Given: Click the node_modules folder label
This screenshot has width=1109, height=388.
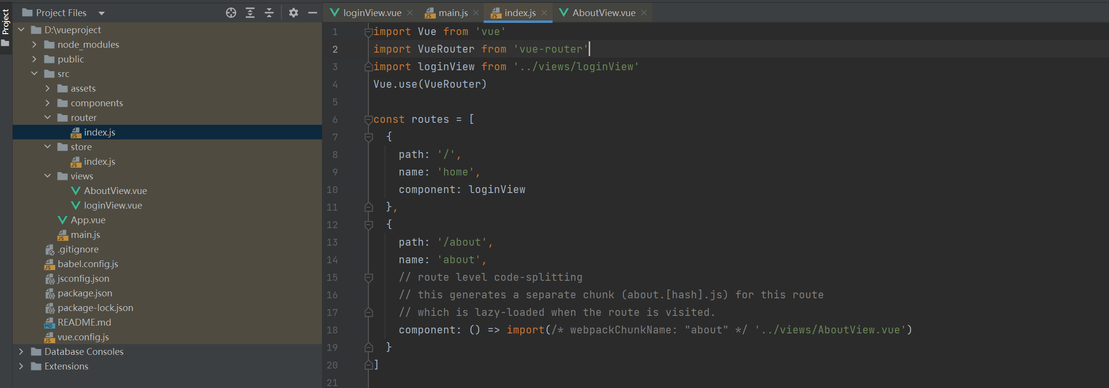Looking at the screenshot, I should tap(88, 44).
